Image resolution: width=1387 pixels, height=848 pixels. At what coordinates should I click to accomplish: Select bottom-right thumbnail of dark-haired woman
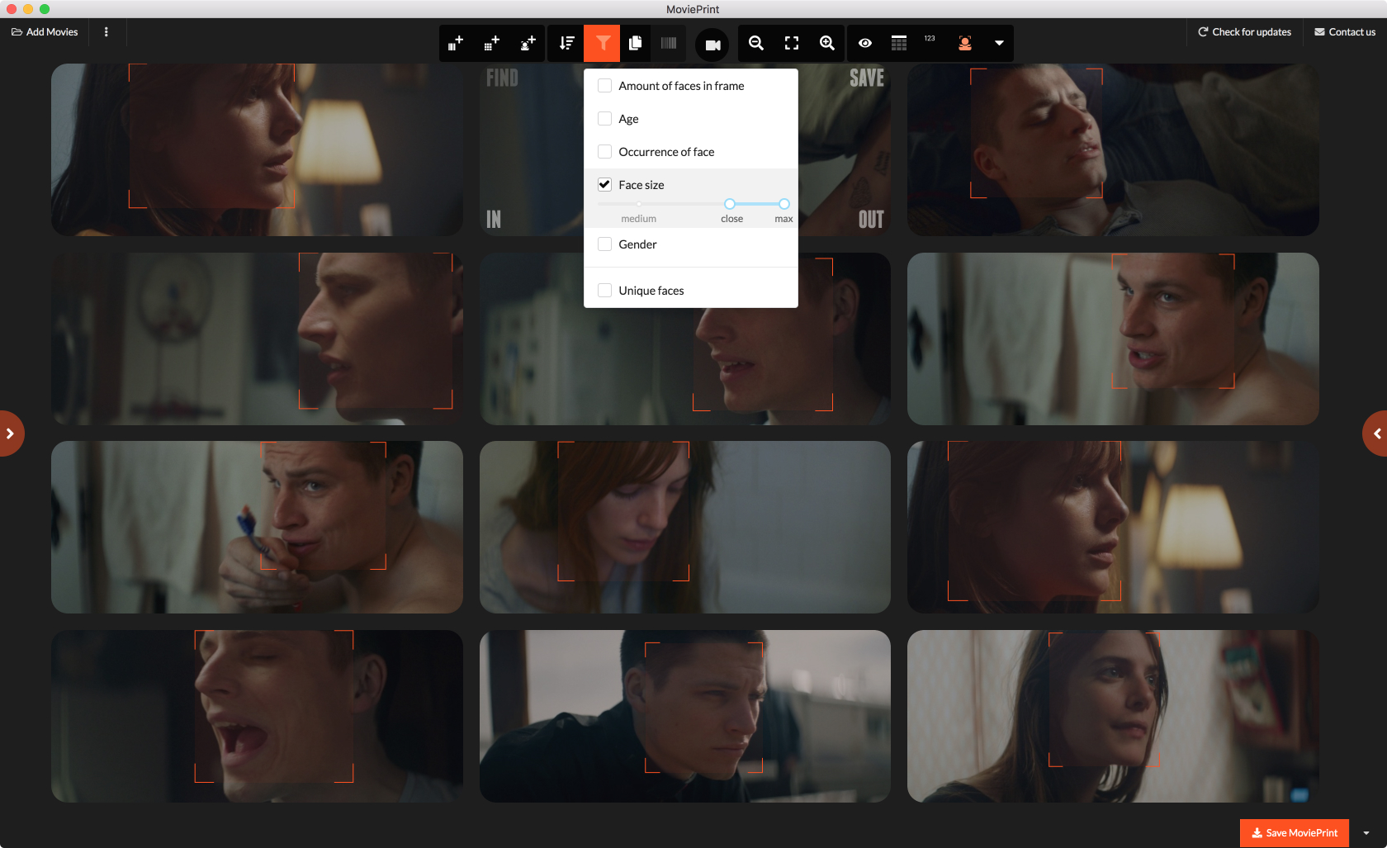tap(1113, 716)
